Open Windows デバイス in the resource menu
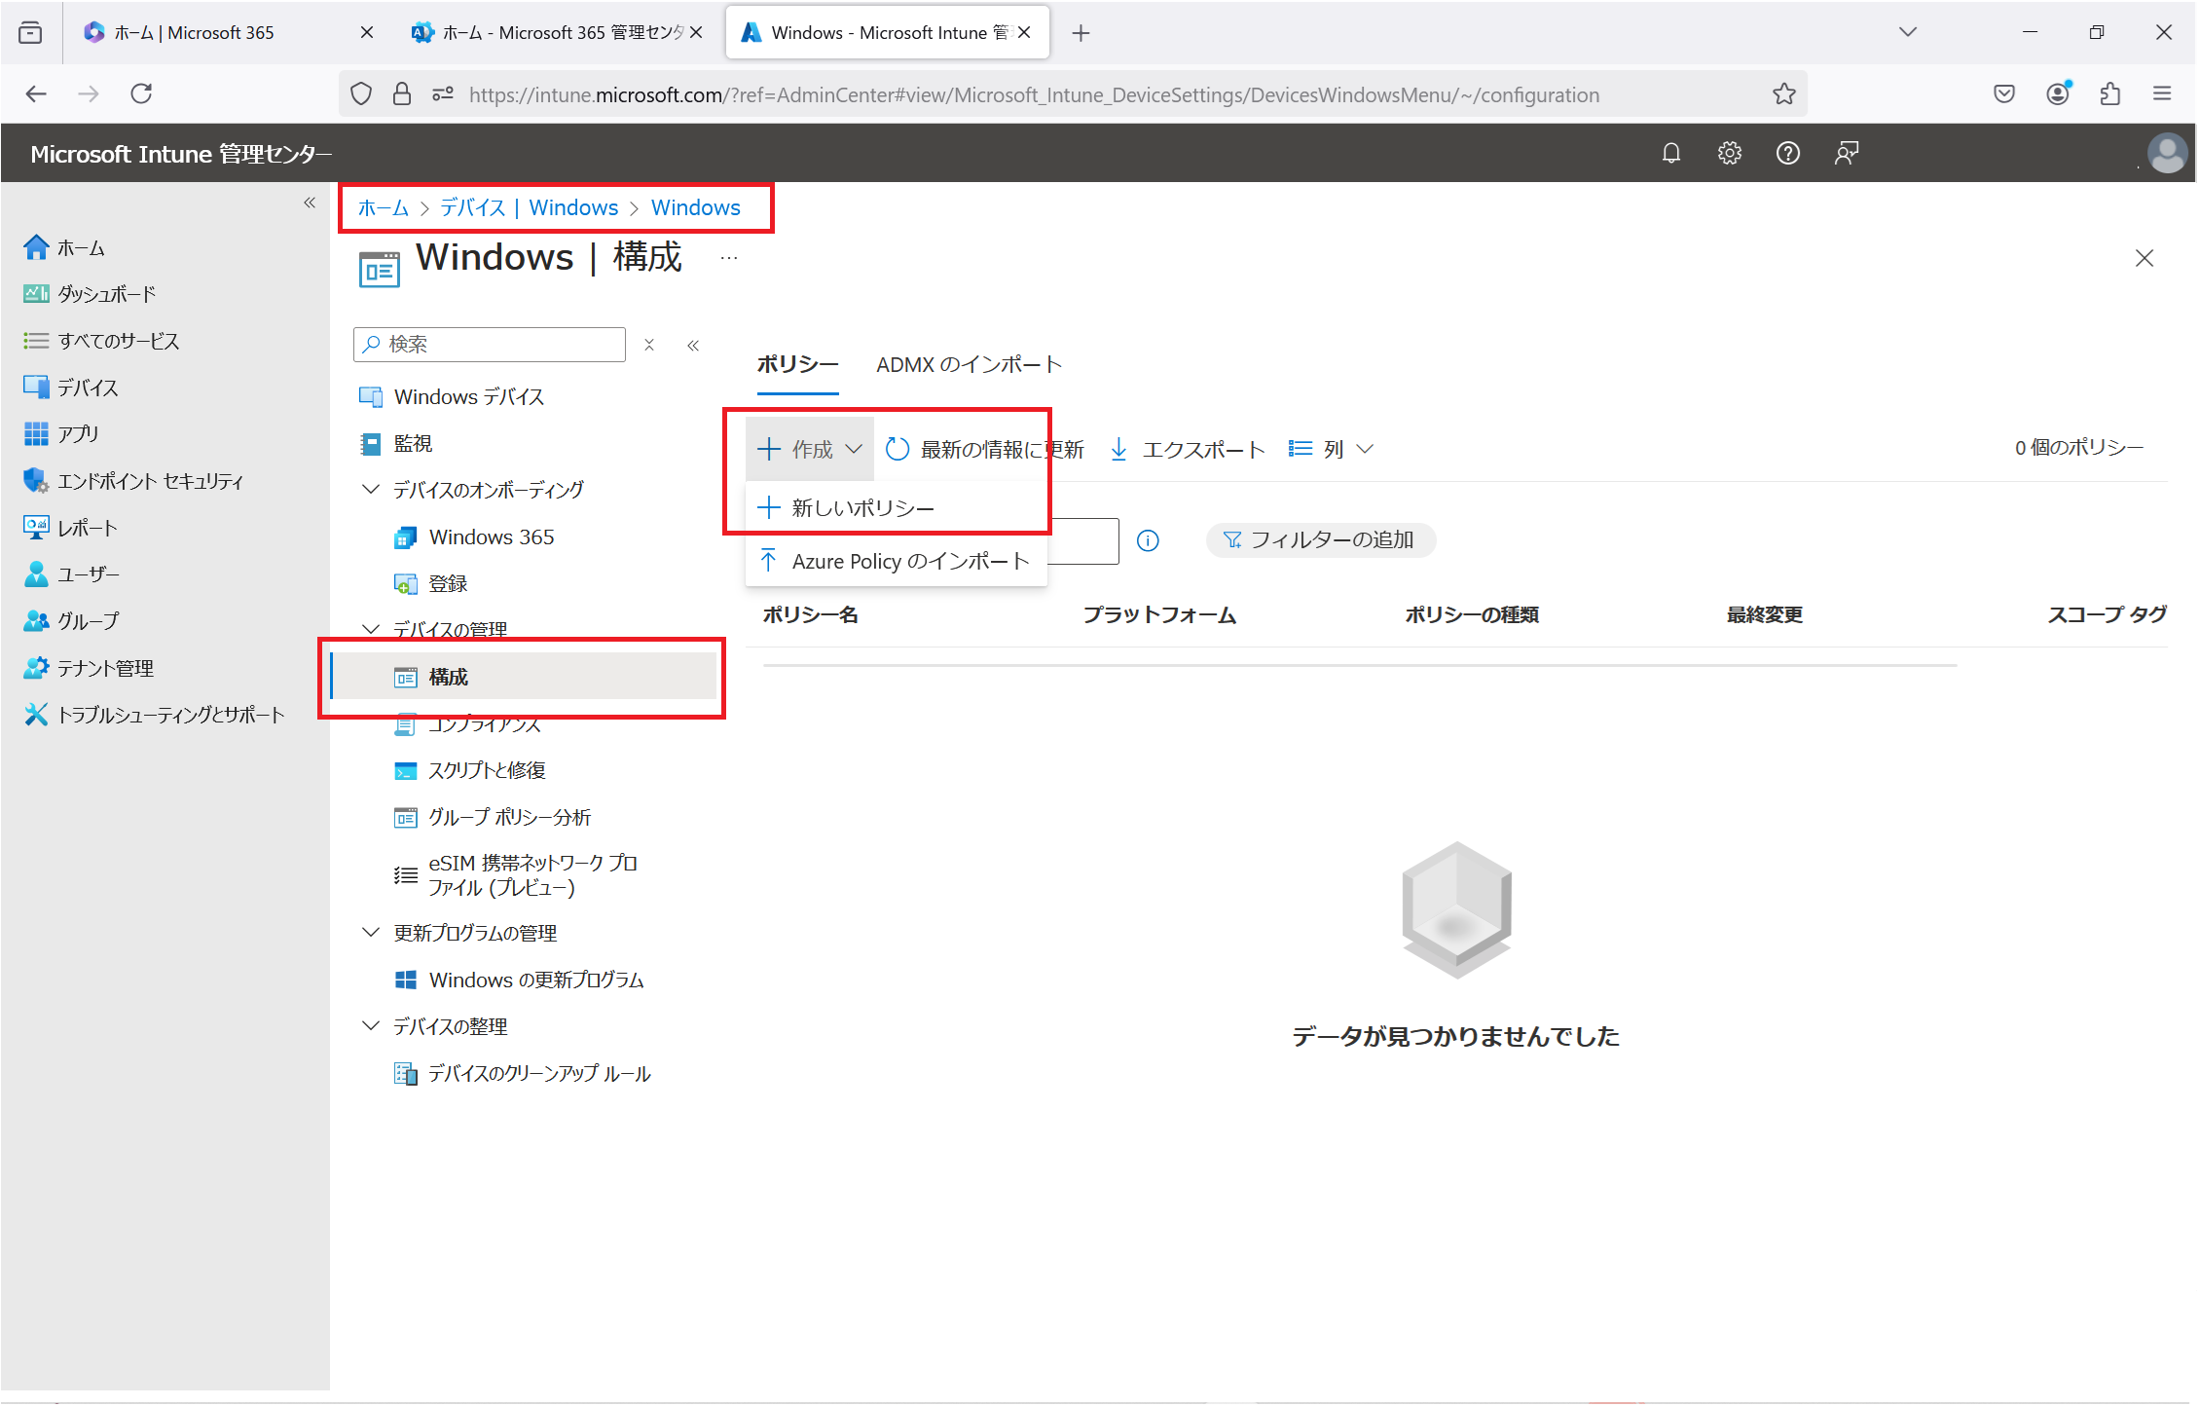2198x1406 pixels. [x=452, y=397]
